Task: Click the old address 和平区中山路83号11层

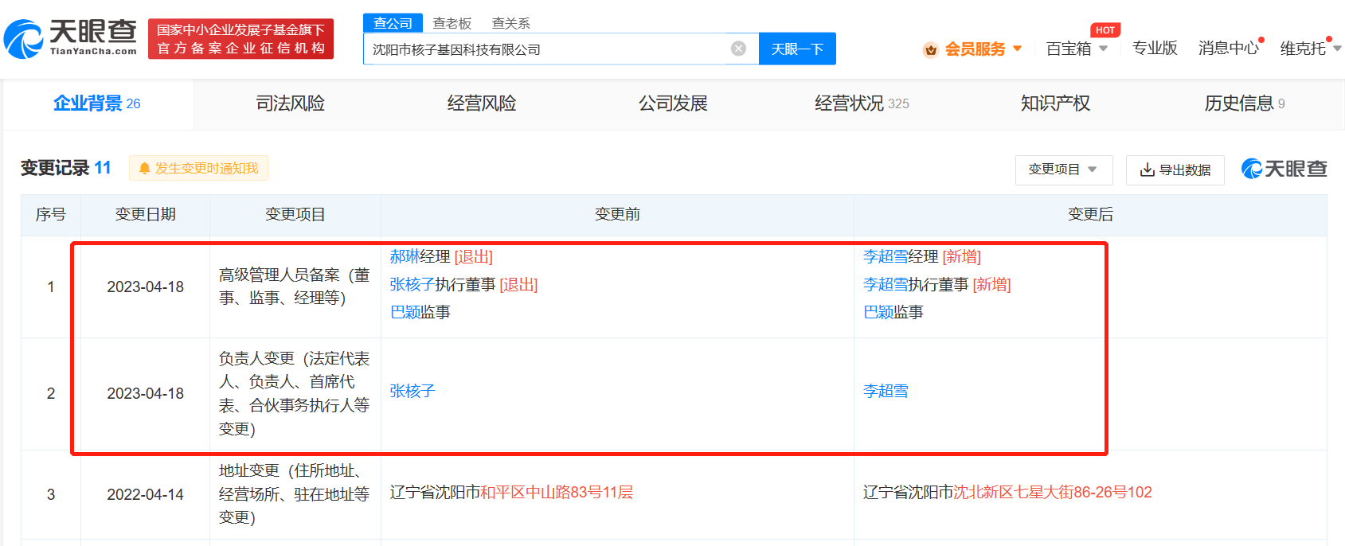Action: [x=557, y=493]
